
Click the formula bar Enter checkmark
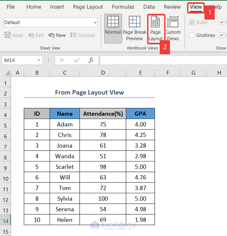point(77,60)
